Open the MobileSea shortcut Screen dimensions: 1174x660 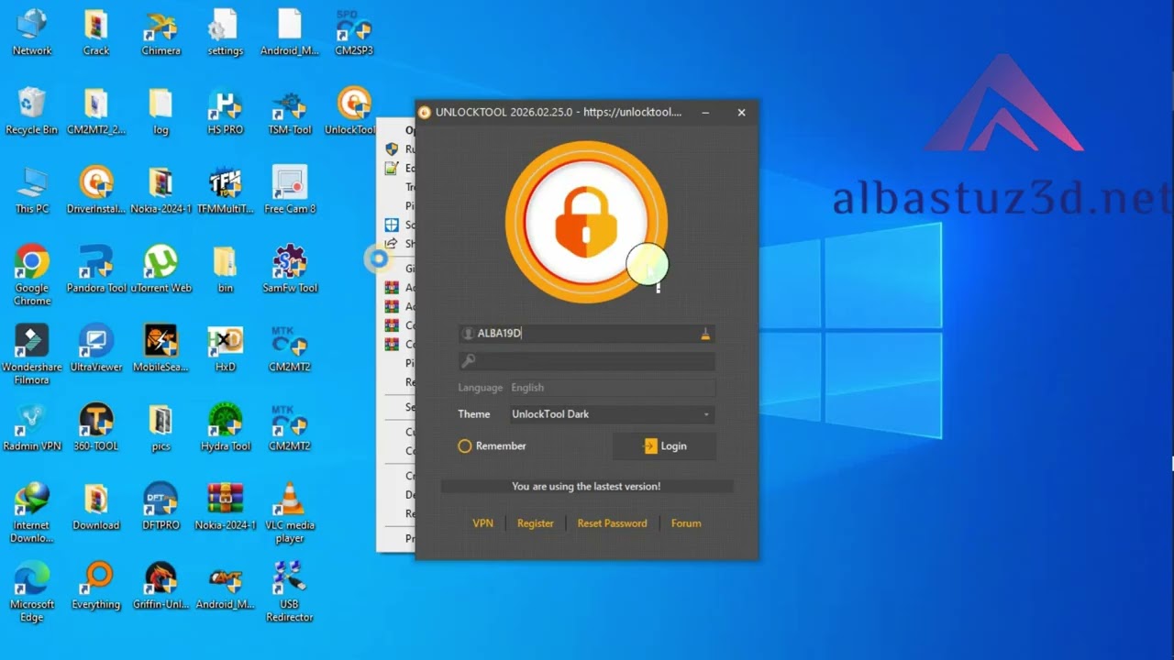tap(161, 347)
